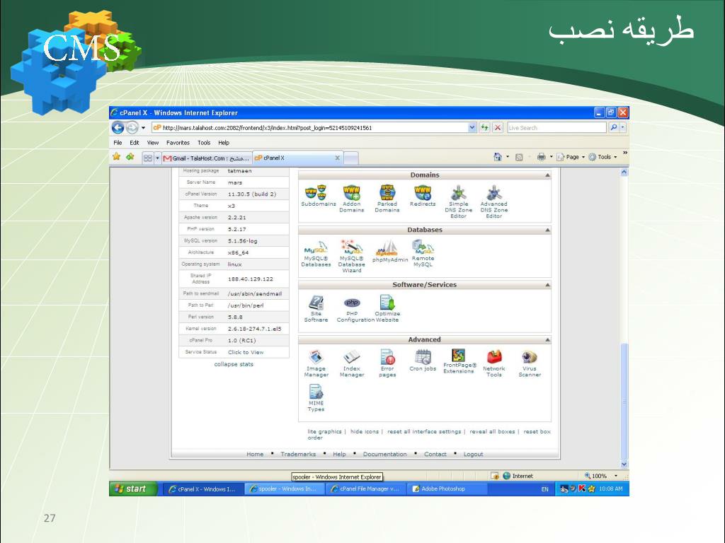Viewport: 725px width, 543px height.
Task: Collapse the Software/Services section
Action: coord(547,285)
